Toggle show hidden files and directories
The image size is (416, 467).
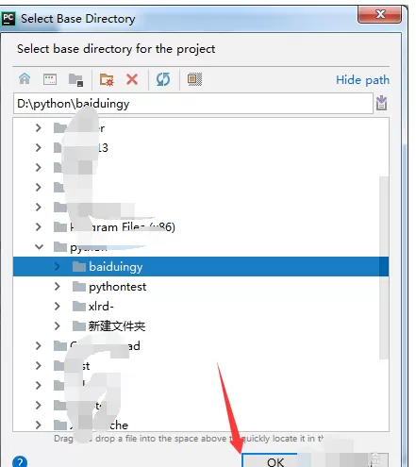tap(194, 79)
